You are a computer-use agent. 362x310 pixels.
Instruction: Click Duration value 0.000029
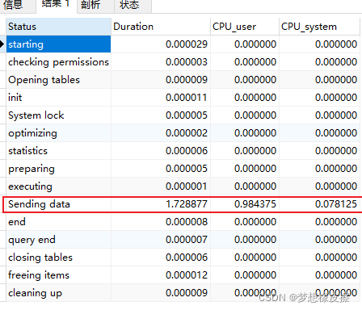pos(187,44)
